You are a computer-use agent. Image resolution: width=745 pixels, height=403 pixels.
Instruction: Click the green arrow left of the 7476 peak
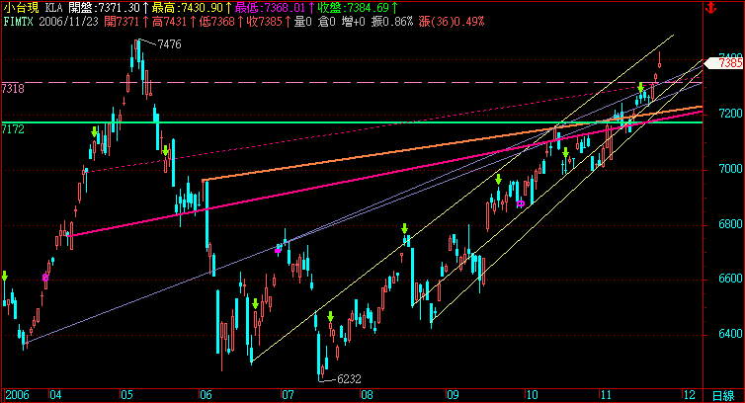point(95,131)
